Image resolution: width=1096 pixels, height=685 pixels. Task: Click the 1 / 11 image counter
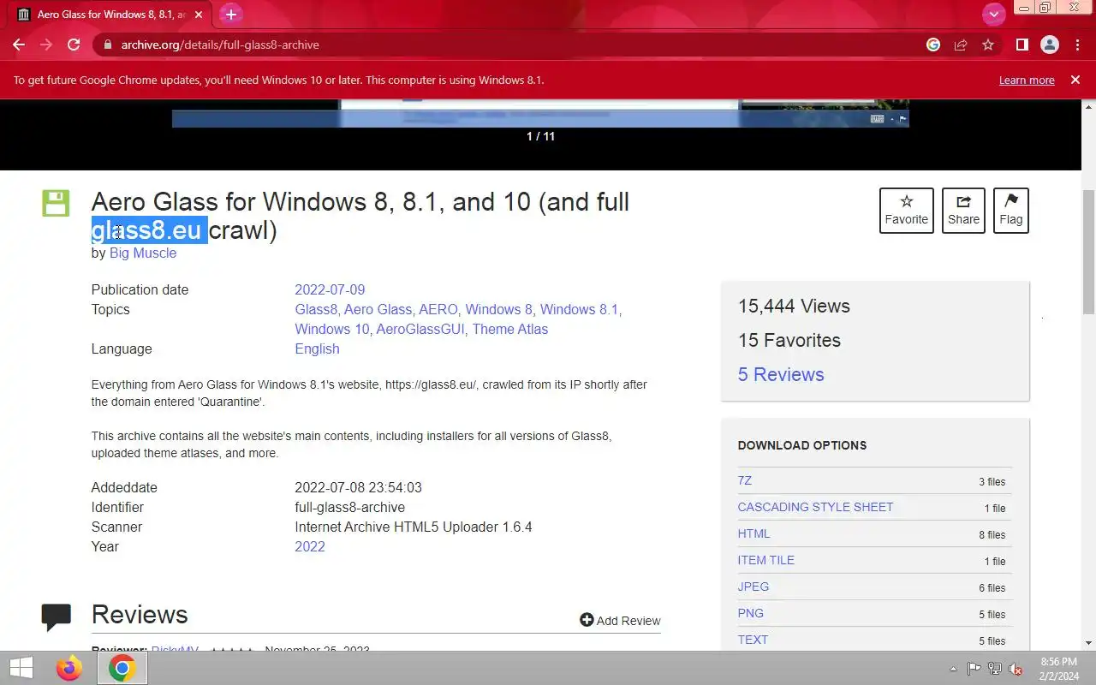click(x=540, y=136)
